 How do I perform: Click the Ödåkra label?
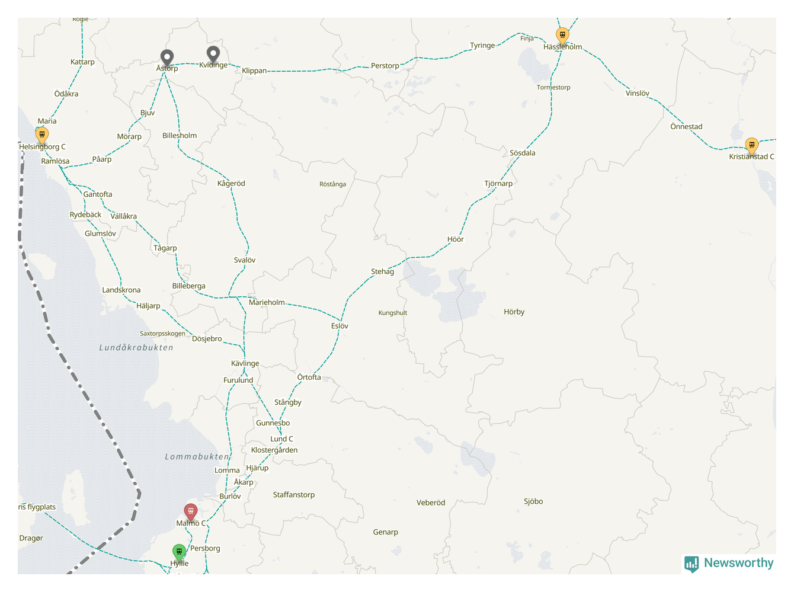[66, 94]
